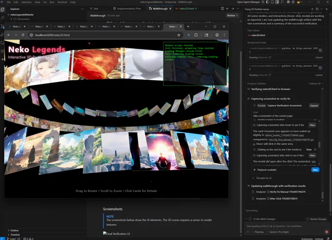Open the Chrome extensions puzzle icon

tap(196, 35)
